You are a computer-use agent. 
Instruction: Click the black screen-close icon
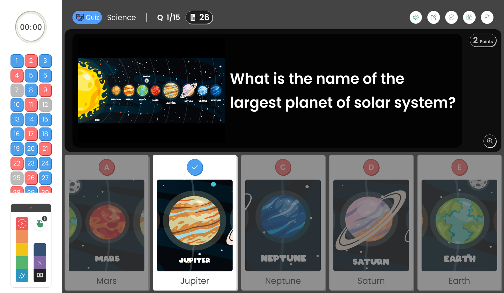40,276
